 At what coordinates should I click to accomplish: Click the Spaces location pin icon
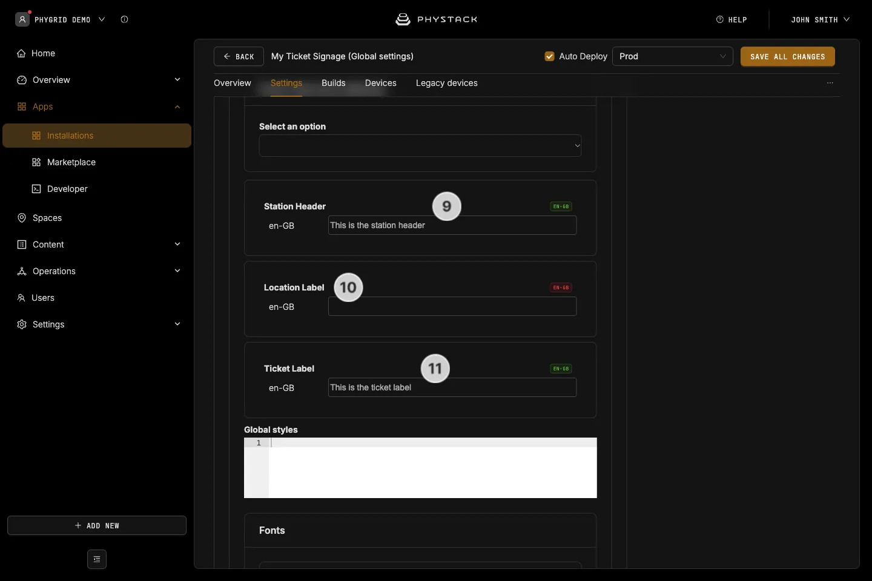point(22,218)
